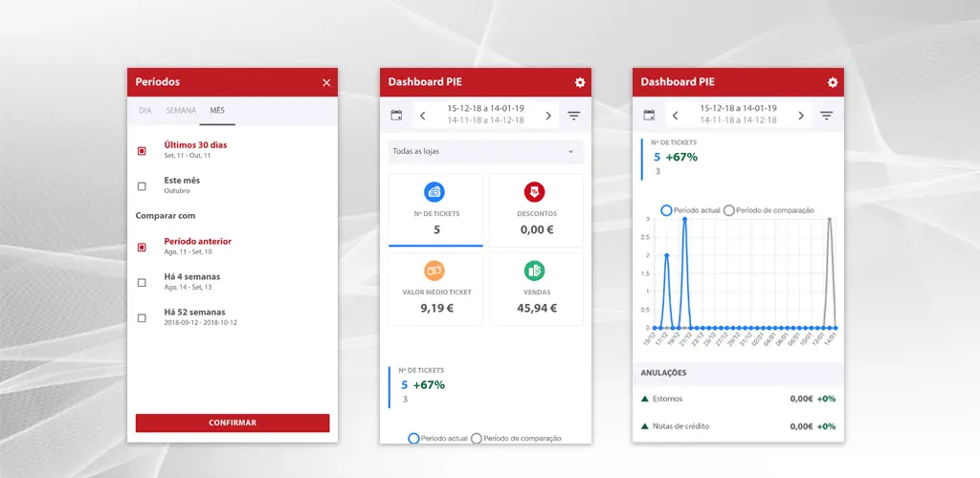980x478 pixels.
Task: Click the +67% value in right dashboard
Action: click(681, 157)
